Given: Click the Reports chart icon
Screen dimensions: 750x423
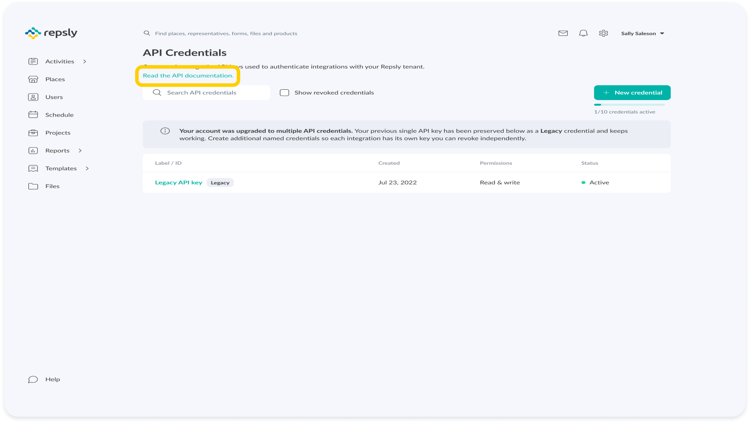Looking at the screenshot, I should click(33, 151).
